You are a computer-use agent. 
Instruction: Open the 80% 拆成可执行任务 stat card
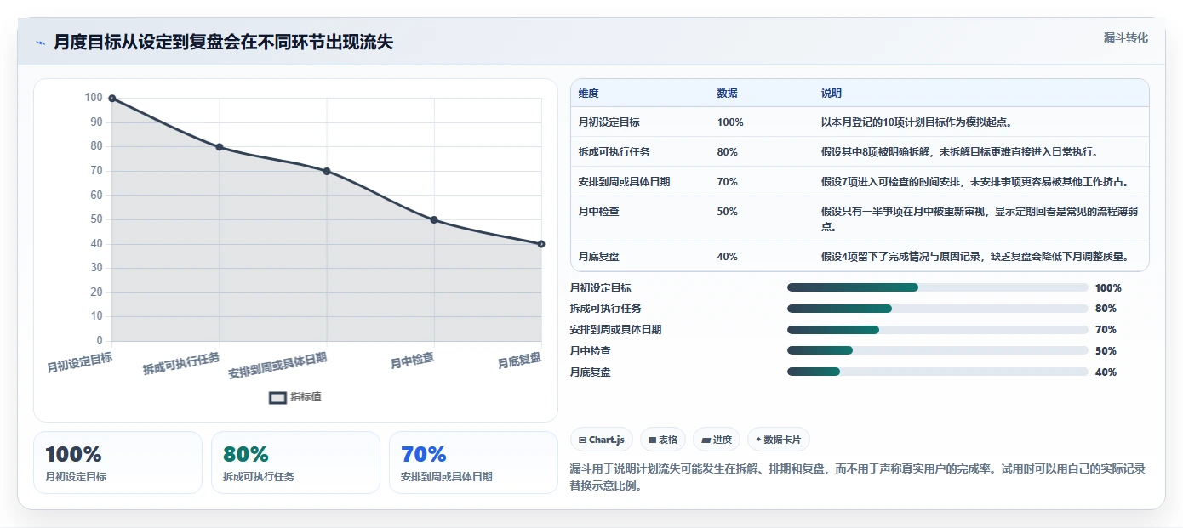coord(295,463)
